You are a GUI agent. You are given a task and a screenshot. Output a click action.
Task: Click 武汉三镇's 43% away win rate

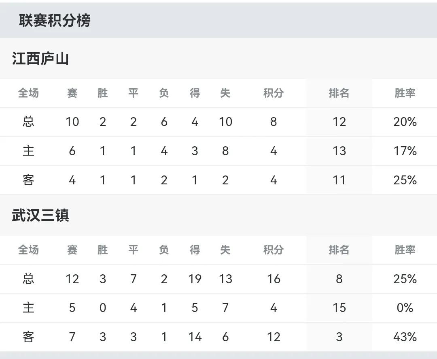(x=405, y=337)
